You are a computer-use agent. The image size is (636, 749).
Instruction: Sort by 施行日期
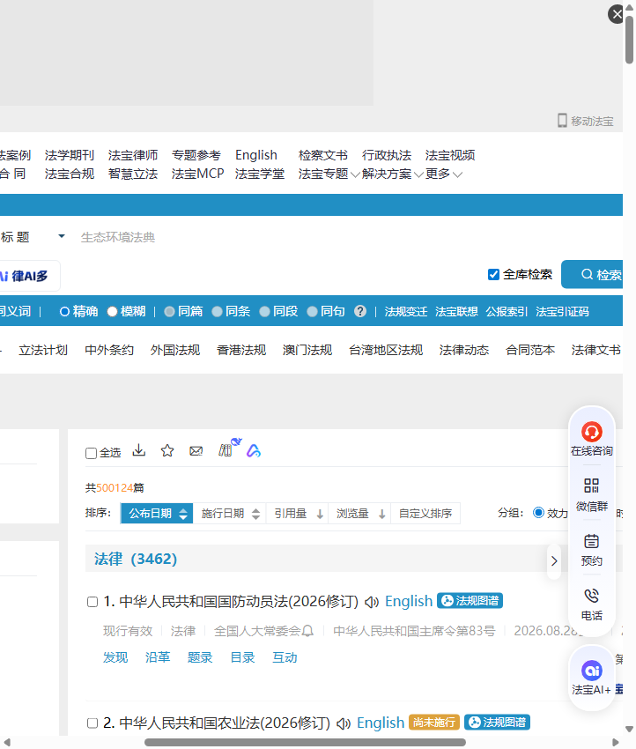230,514
